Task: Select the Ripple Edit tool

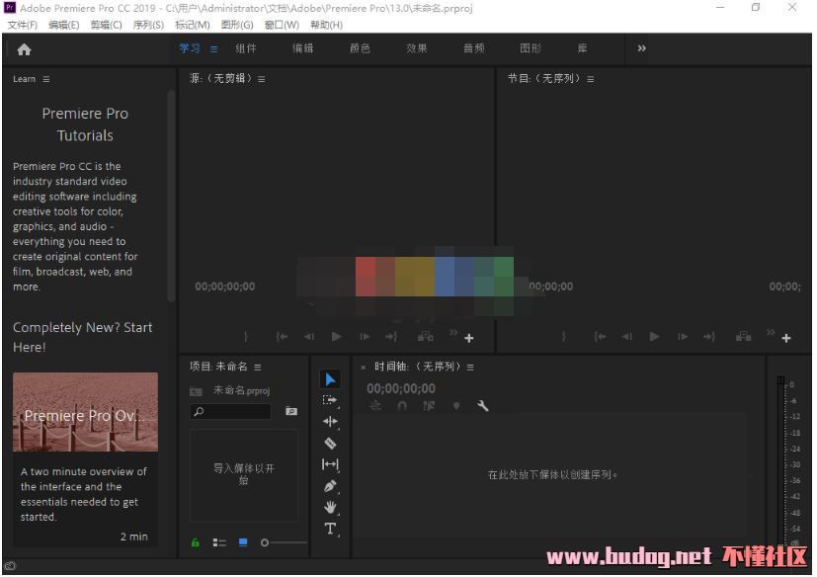Action: [x=330, y=422]
